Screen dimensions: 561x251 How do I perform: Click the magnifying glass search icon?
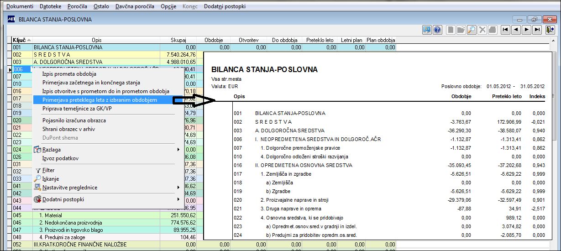pos(472,29)
